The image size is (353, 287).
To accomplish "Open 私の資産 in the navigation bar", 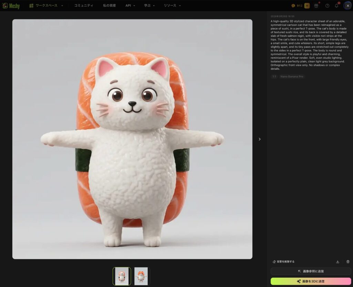I will (109, 6).
